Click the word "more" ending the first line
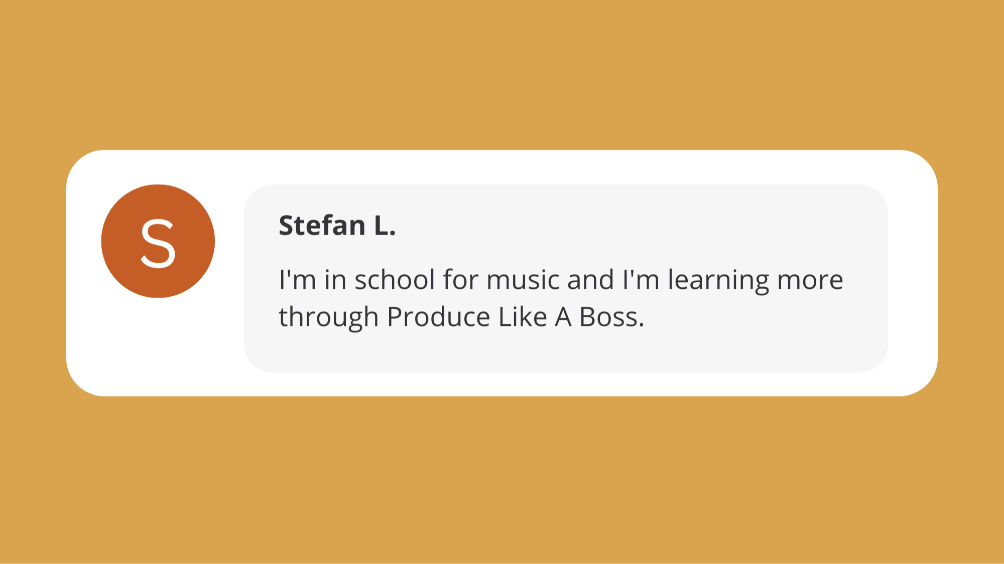 click(x=810, y=280)
